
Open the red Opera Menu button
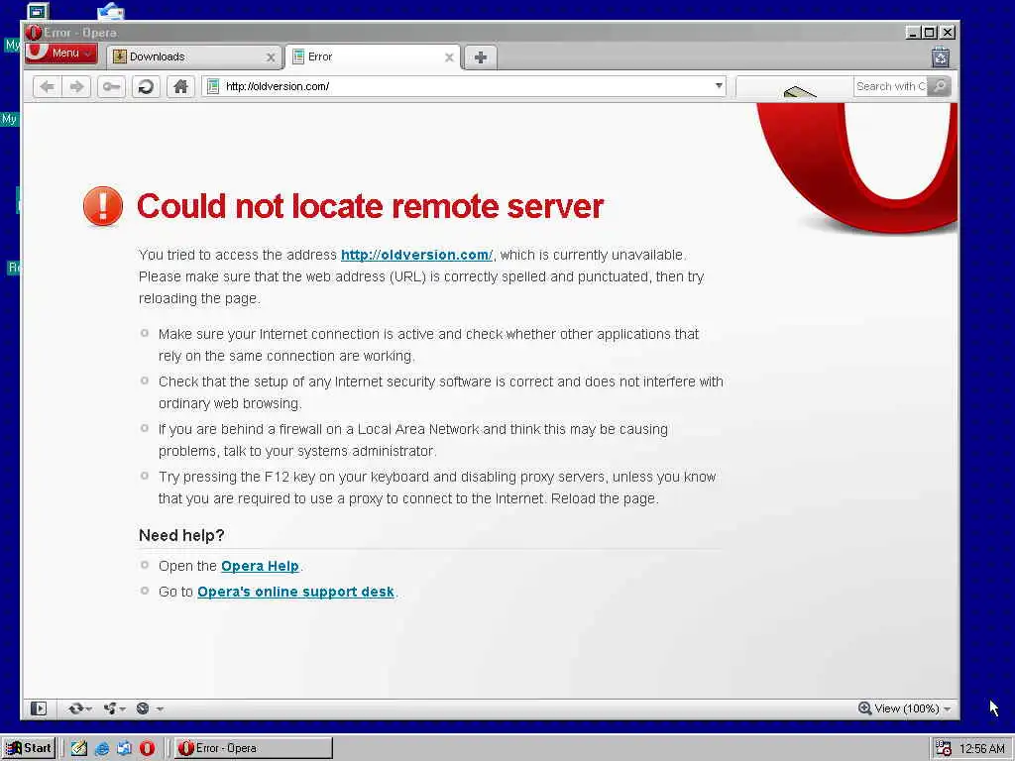point(60,54)
